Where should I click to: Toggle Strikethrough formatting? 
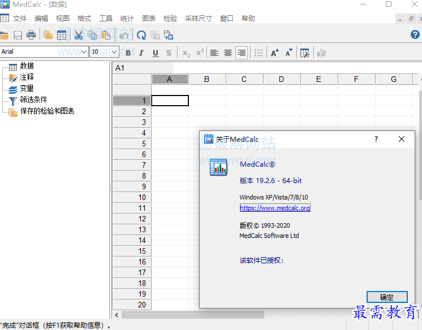coord(169,53)
